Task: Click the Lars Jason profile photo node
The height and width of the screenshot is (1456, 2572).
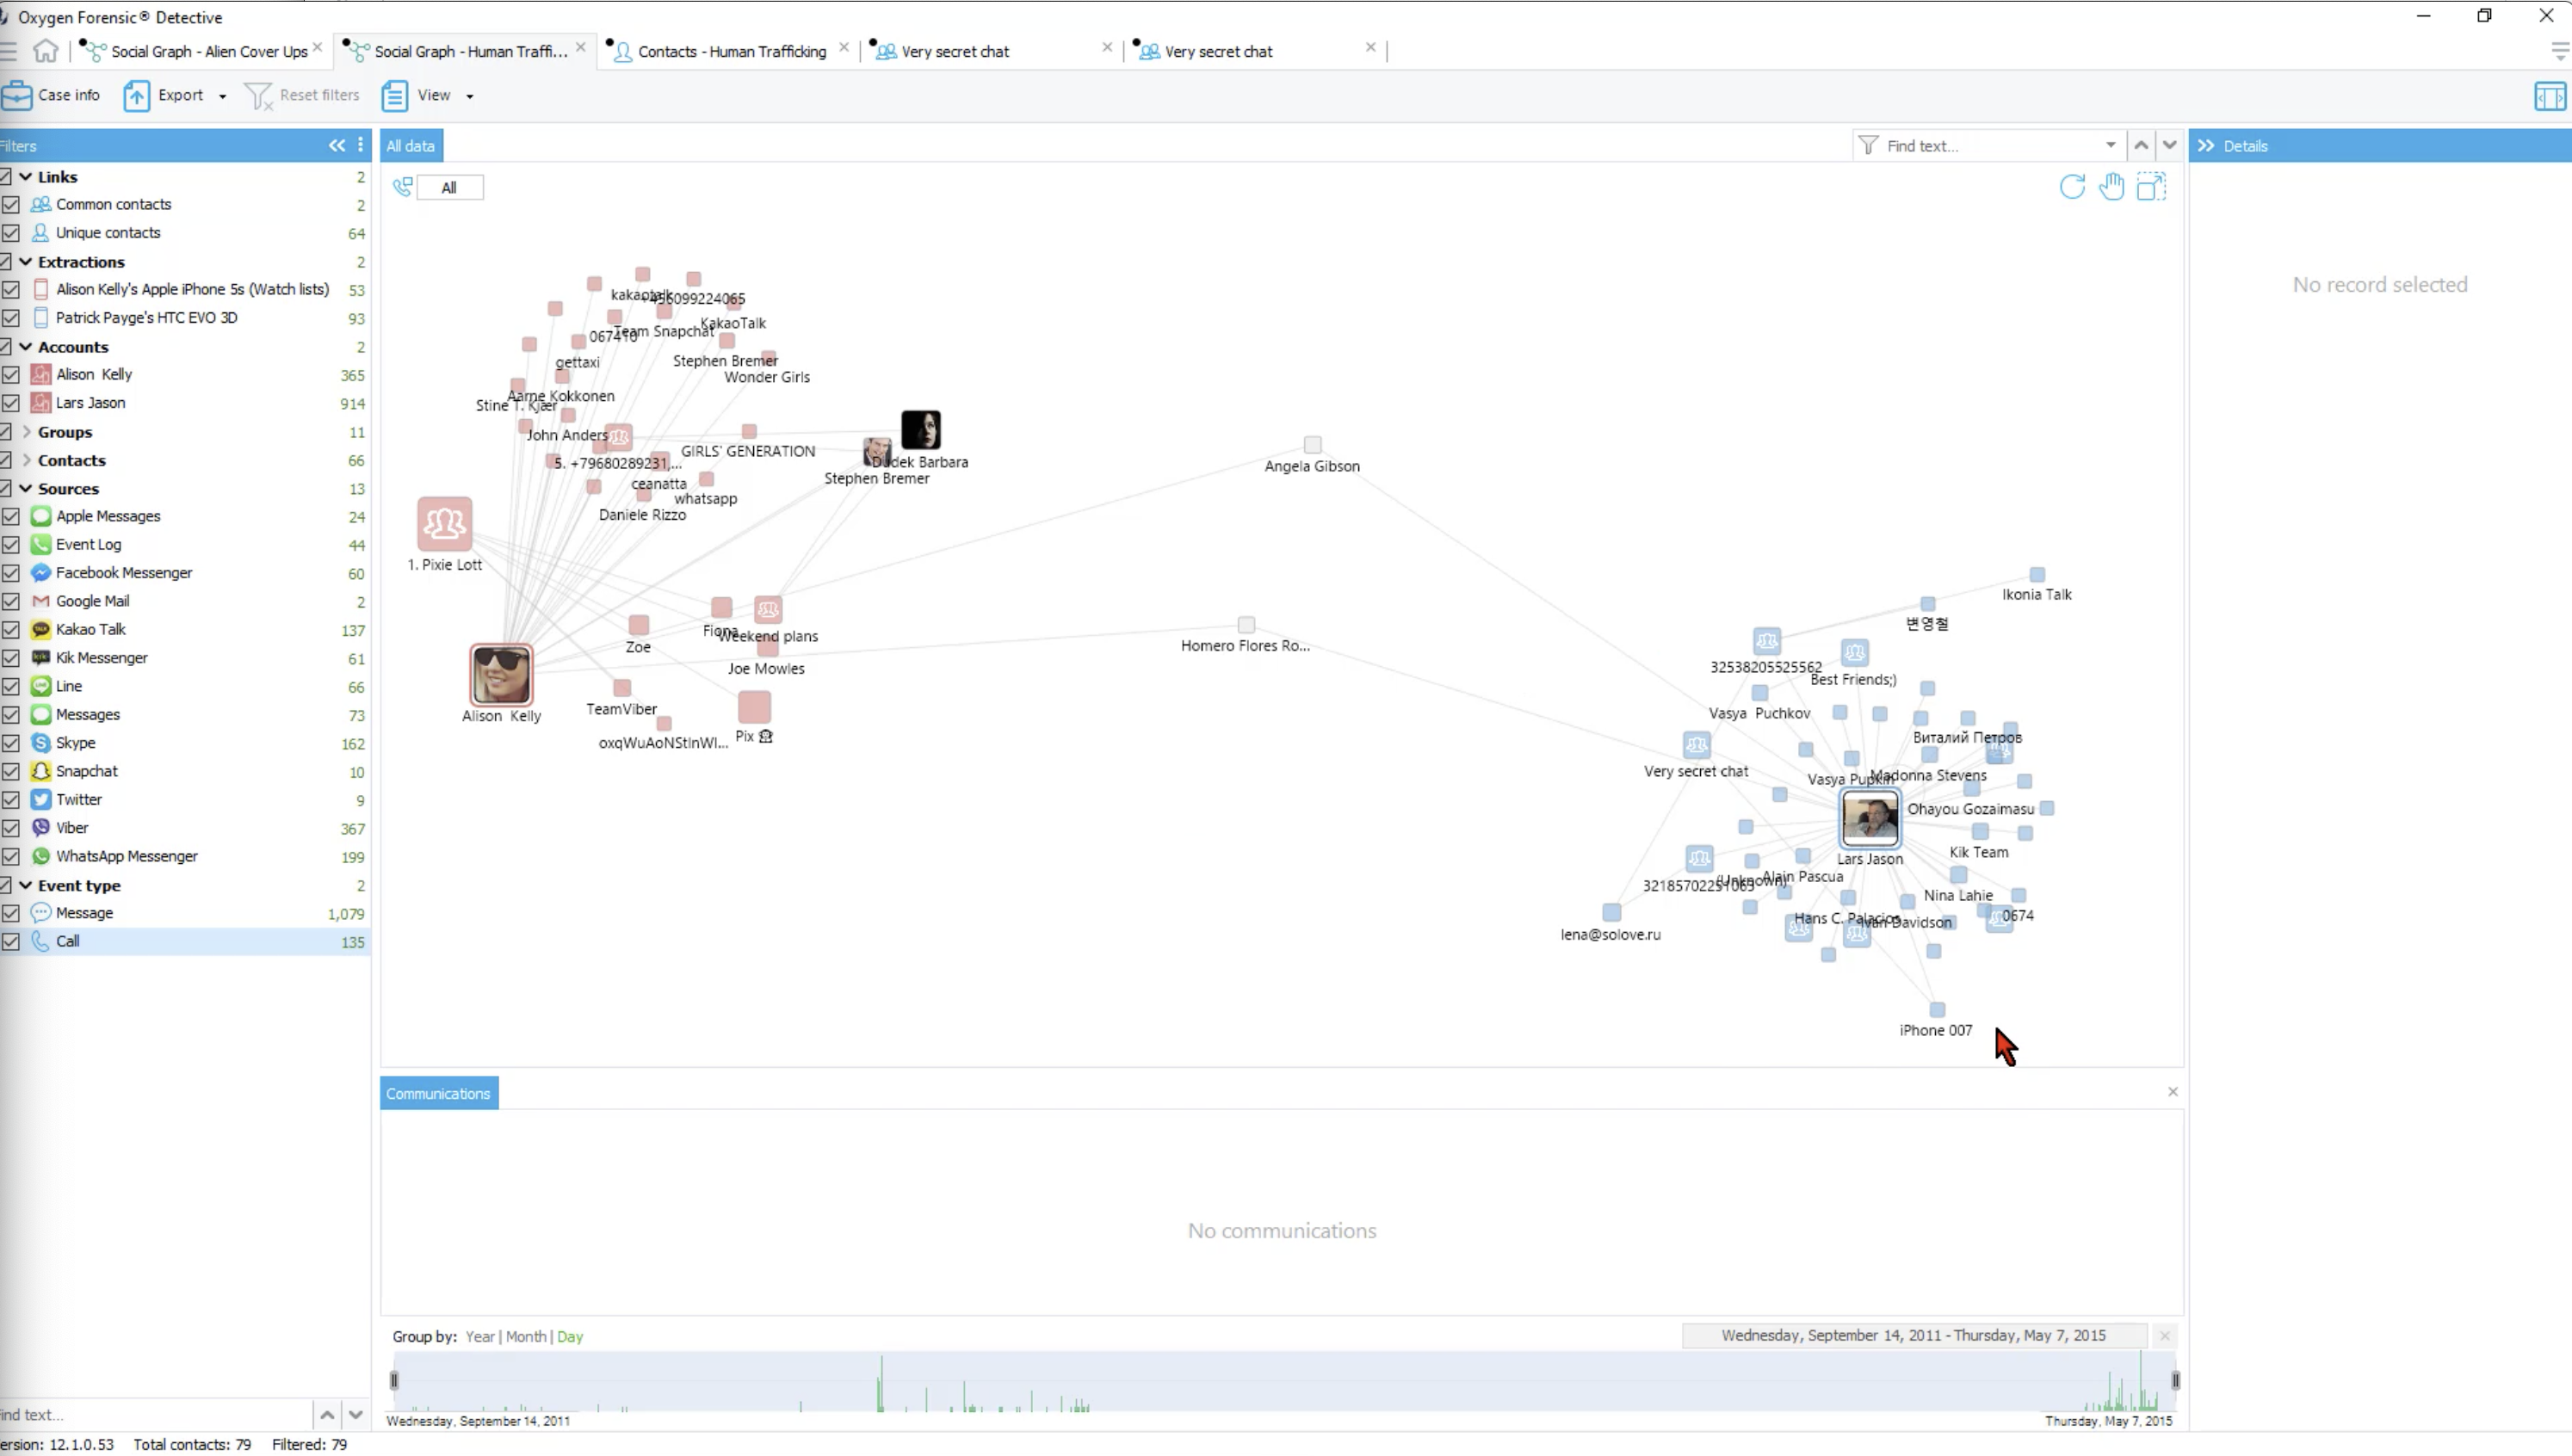Action: click(1870, 818)
